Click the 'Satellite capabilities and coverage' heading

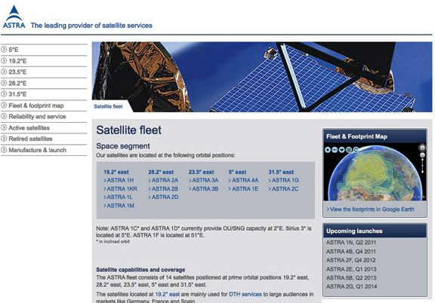[x=140, y=270]
